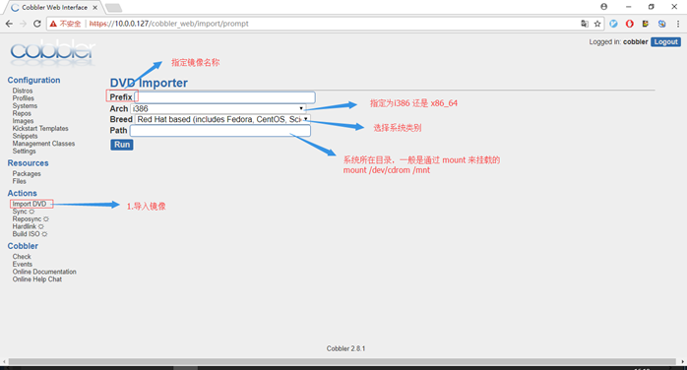Click the browser back arrow

[9, 24]
